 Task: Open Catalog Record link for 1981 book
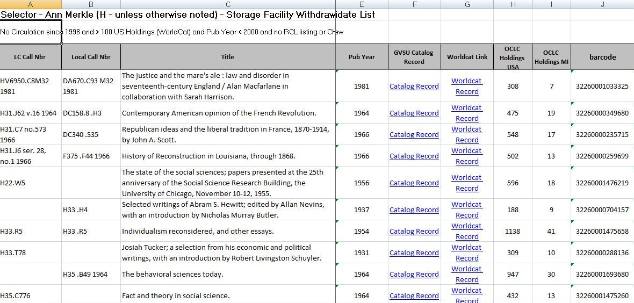[414, 86]
